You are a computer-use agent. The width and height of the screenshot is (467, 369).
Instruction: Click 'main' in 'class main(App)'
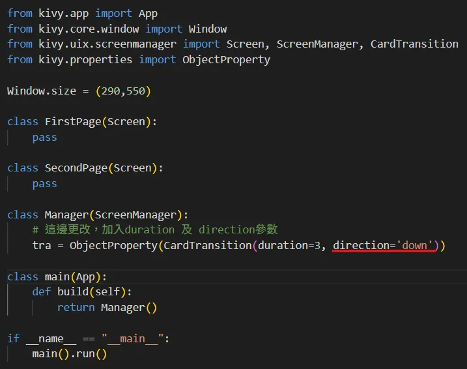point(57,276)
